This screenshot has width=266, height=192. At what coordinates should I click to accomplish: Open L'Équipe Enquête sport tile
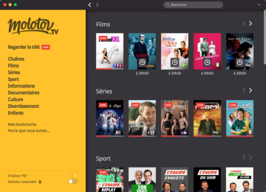[x=174, y=180]
